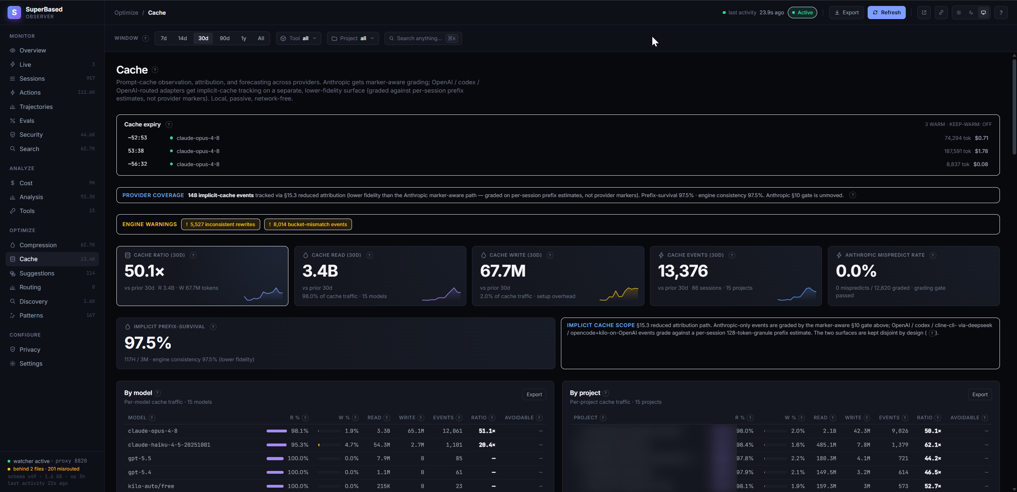Open the Project filter dropdown
The width and height of the screenshot is (1017, 492).
(x=353, y=39)
